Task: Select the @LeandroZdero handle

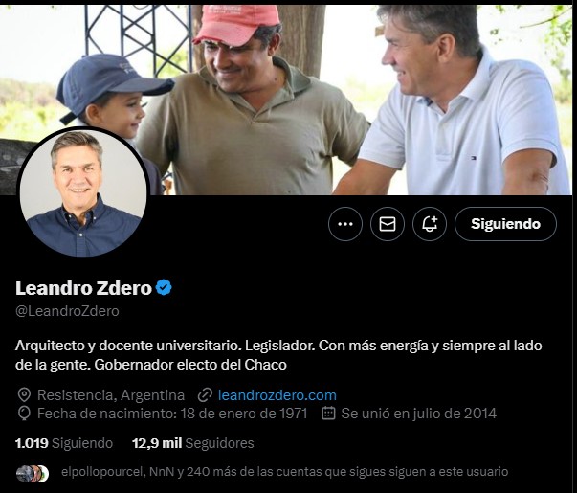Action: tap(67, 311)
